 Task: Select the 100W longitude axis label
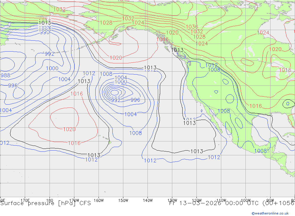(x=246, y=200)
